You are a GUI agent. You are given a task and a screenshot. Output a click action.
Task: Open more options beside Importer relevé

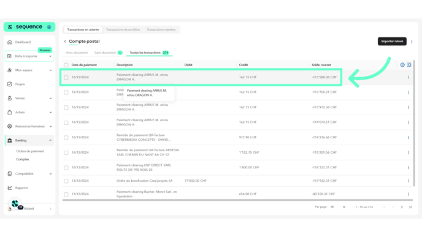(412, 42)
